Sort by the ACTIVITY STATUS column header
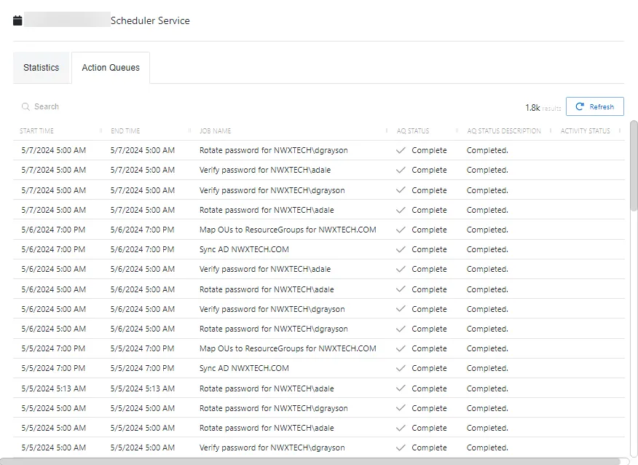This screenshot has width=638, height=465. 586,130
